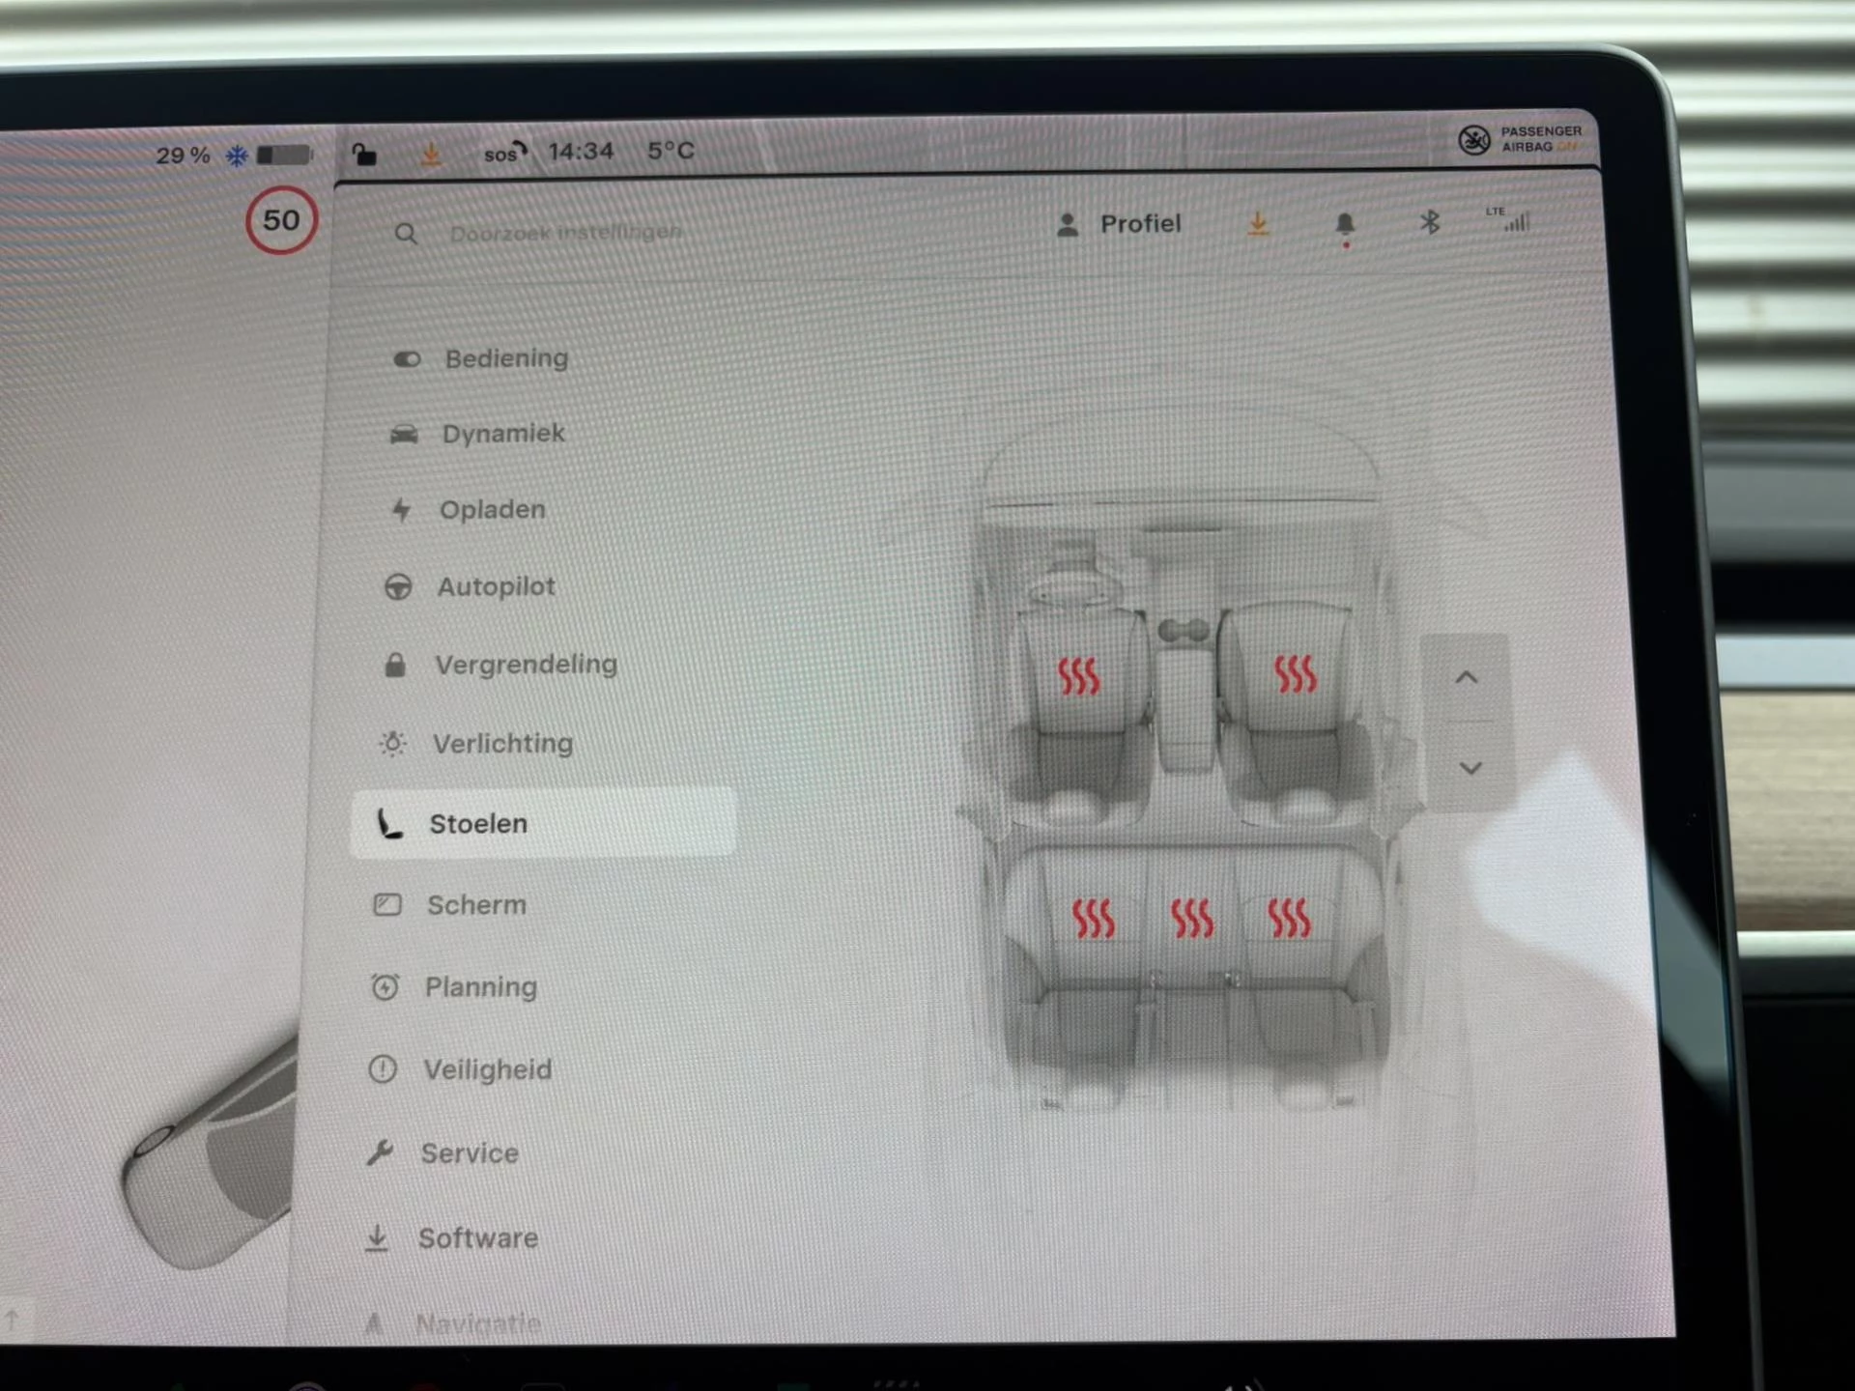Open the Dynamiek settings section
The image size is (1855, 1391).
[502, 433]
